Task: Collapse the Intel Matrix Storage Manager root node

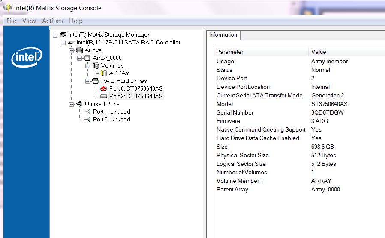Action: 55,35
